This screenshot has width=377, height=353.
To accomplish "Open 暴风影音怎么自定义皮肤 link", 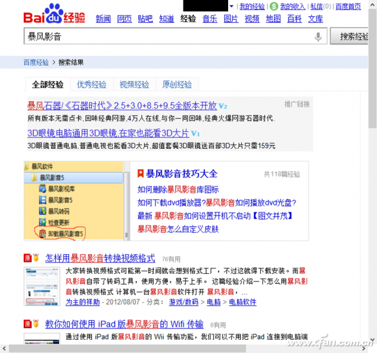I will 178,229.
